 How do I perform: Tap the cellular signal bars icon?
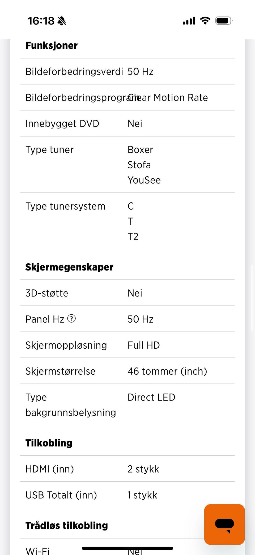tap(189, 20)
